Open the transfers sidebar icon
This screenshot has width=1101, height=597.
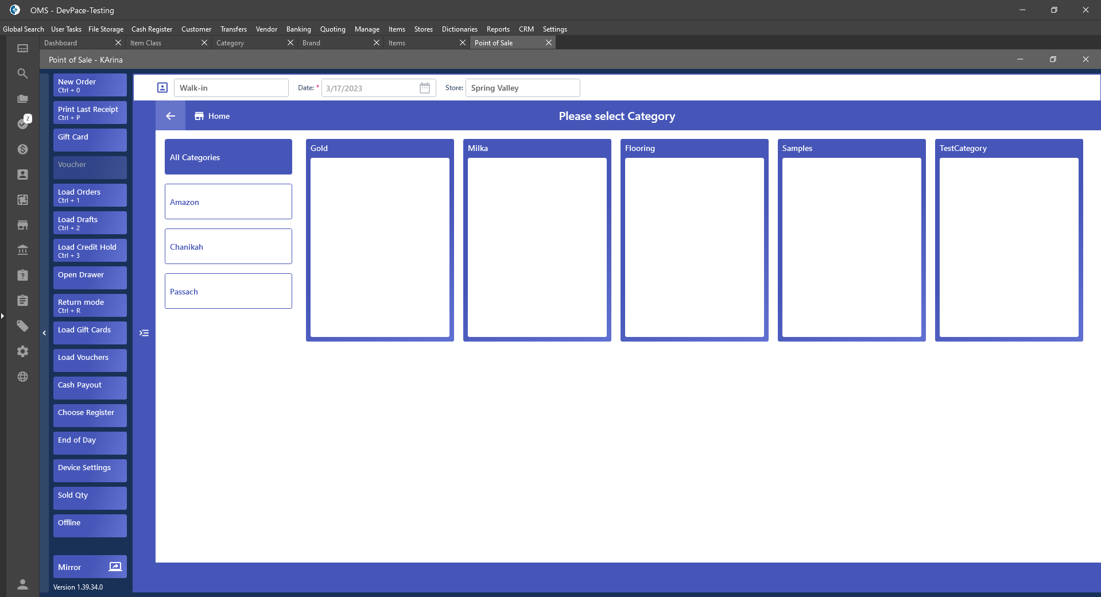point(22,200)
